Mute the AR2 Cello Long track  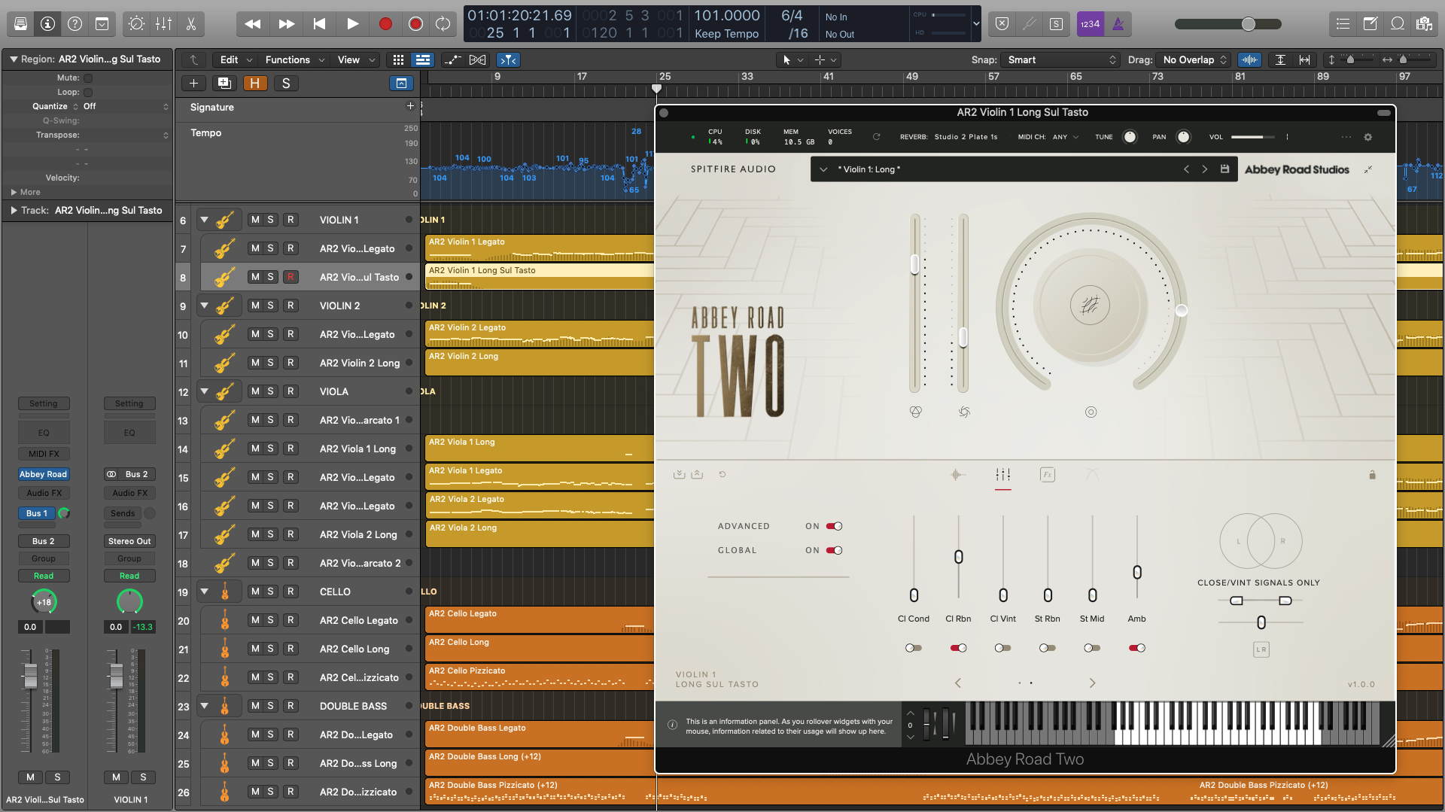(x=255, y=649)
